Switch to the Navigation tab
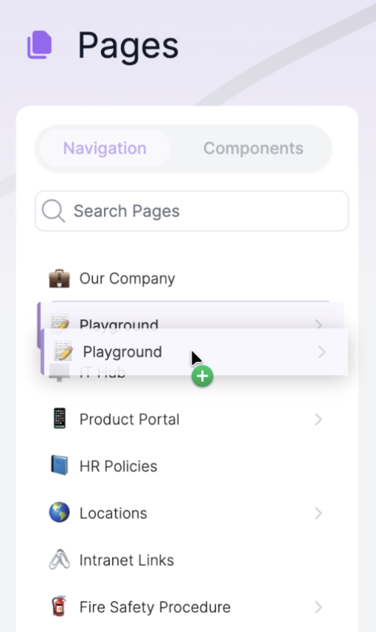This screenshot has width=376, height=632. (105, 148)
